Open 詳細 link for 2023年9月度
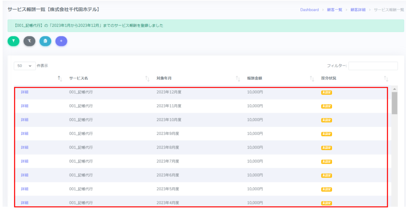Image resolution: width=406 pixels, height=209 pixels. coord(25,134)
